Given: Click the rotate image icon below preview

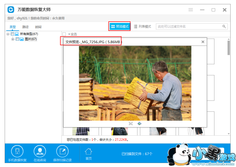Looking at the screenshot, I should pos(139,124).
